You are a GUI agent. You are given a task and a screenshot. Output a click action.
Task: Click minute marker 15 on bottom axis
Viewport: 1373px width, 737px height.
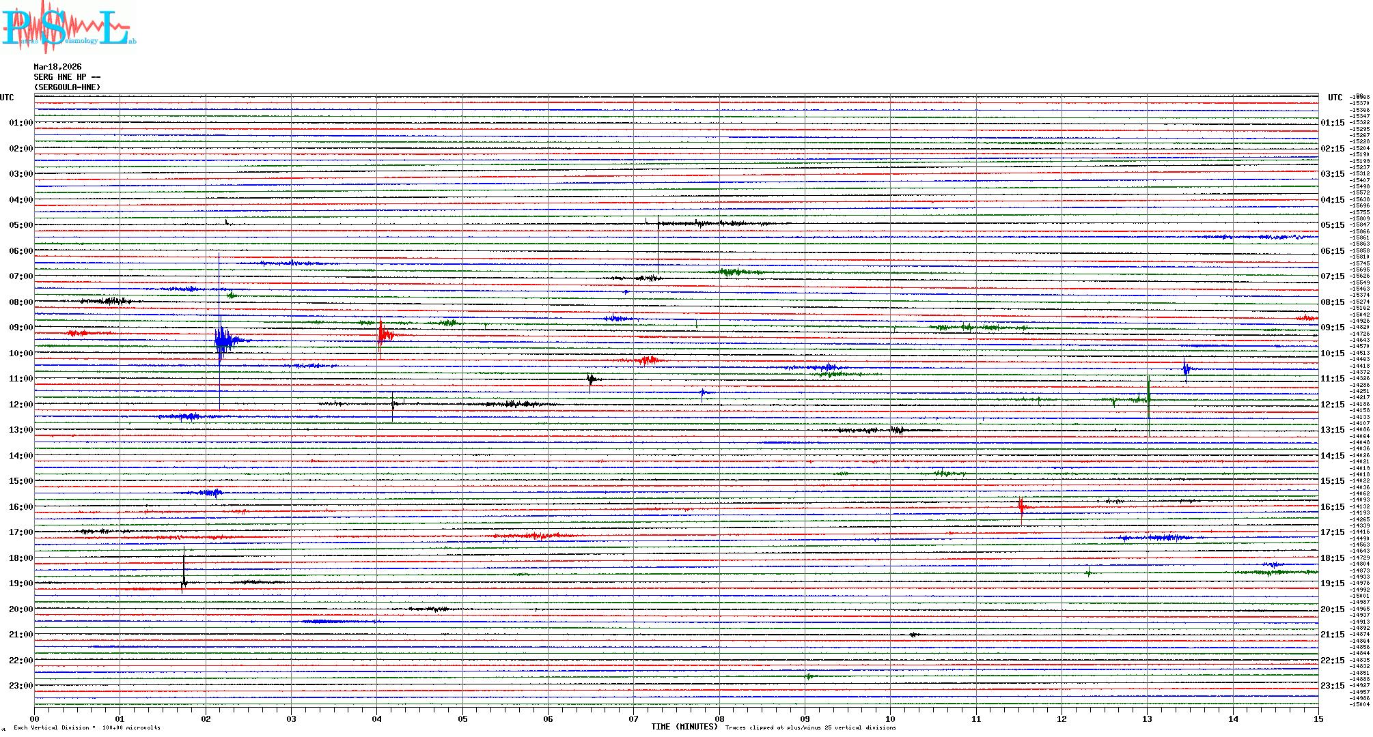click(1318, 719)
